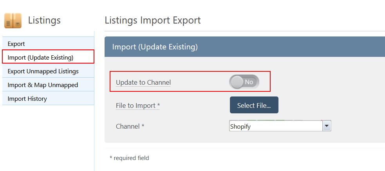Enable the Update to Channel switch

click(x=244, y=82)
